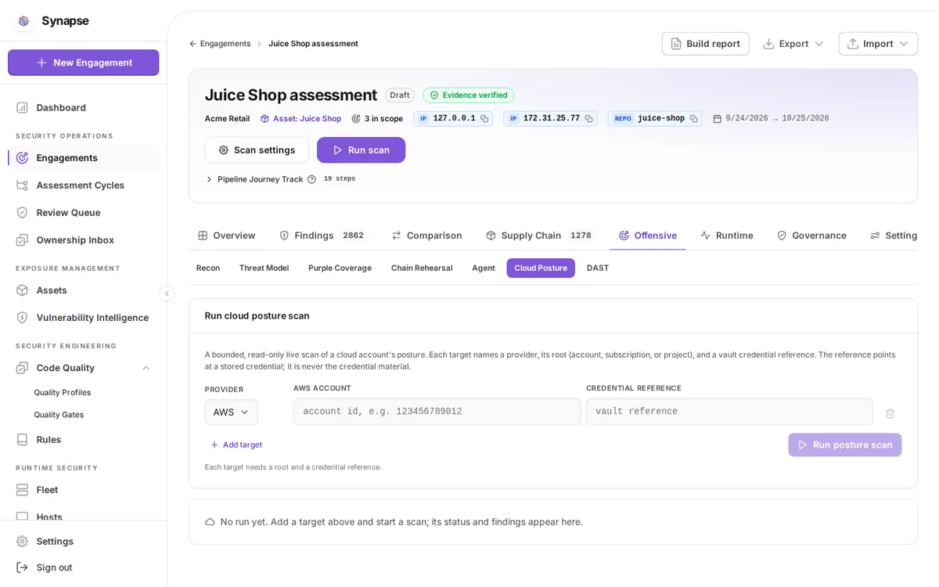Screen dimensions: 939x587
Task: Click the Engagements breadcrumb link
Action: [225, 44]
